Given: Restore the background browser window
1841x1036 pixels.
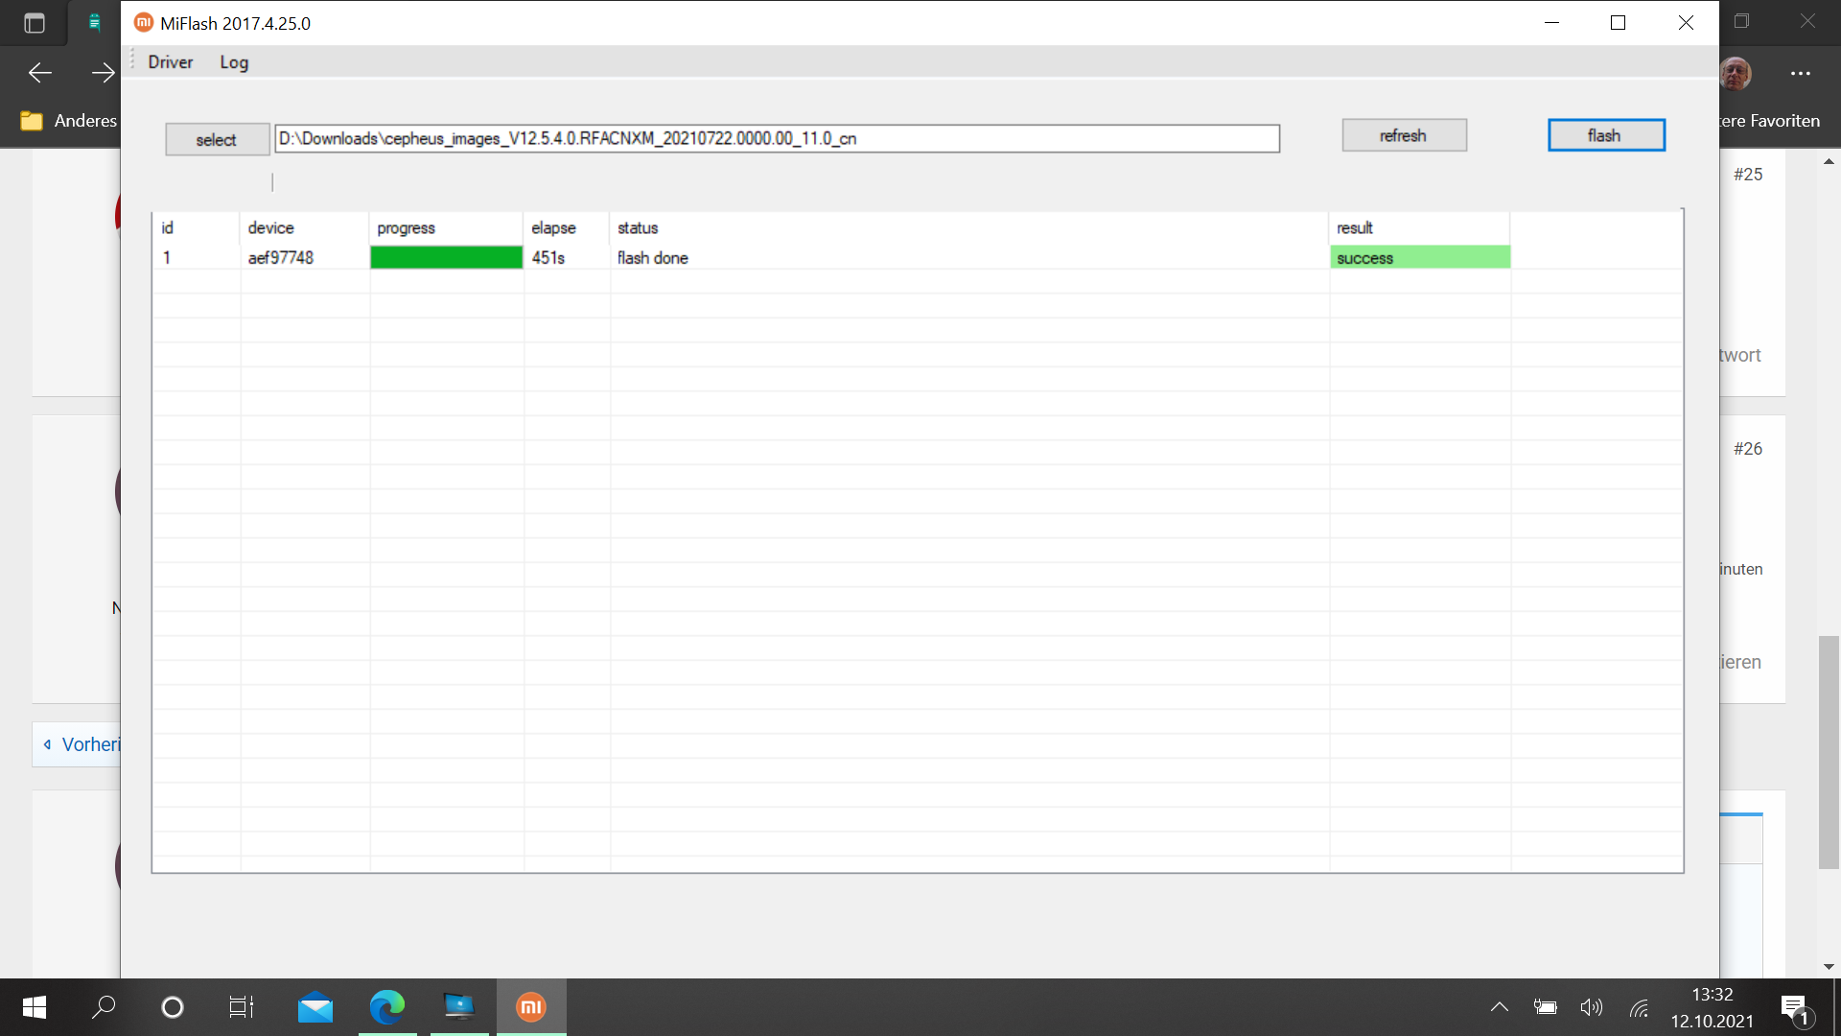Looking at the screenshot, I should (x=1742, y=21).
